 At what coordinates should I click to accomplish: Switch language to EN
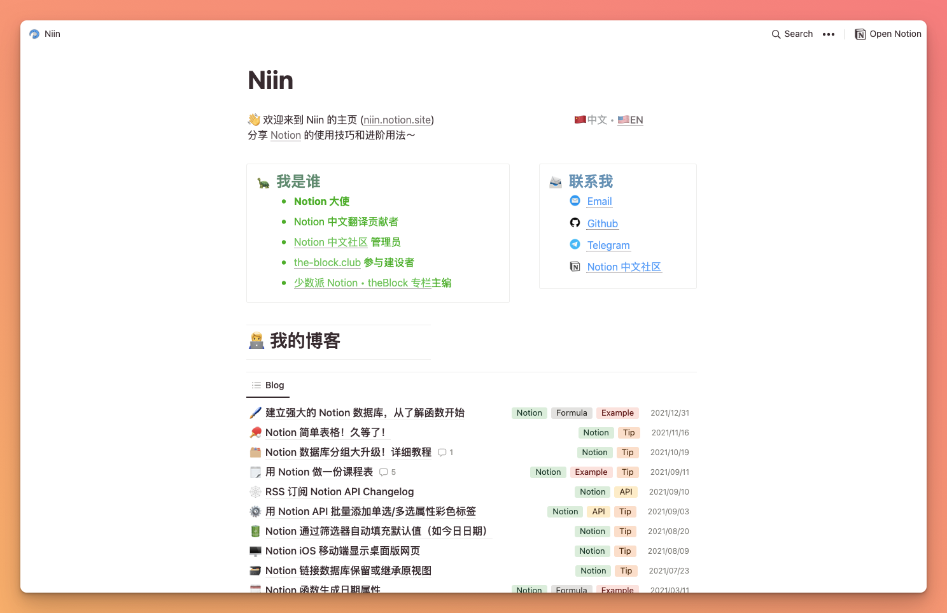coord(635,120)
